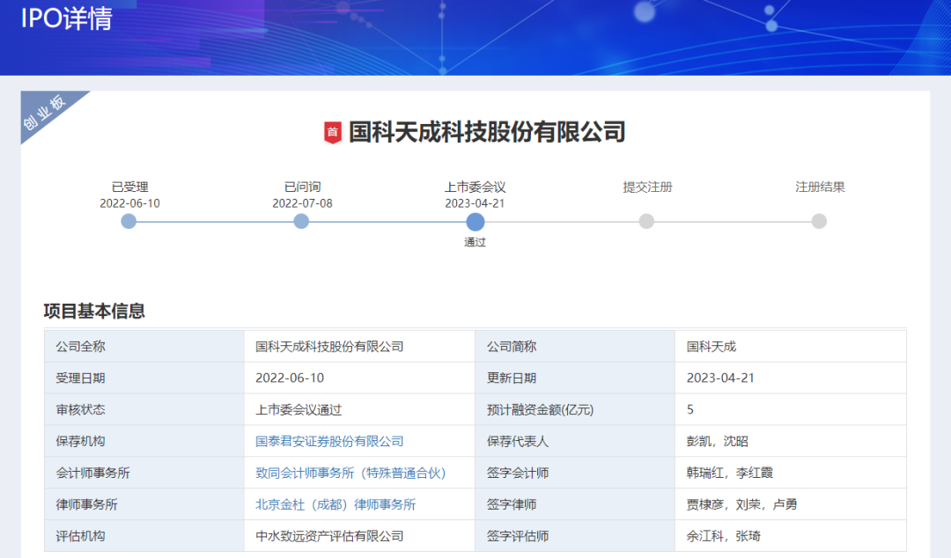
Task: Click the 上市委会议通过 review status value
Action: tap(299, 409)
